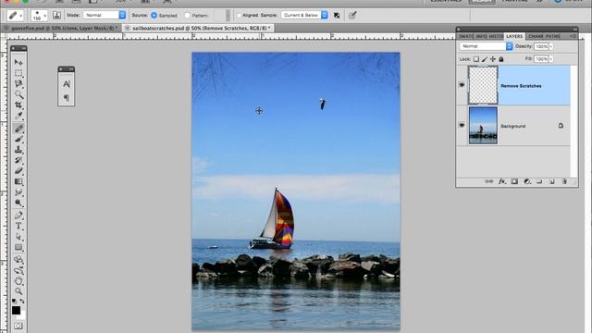The width and height of the screenshot is (592, 333).
Task: Open the Opacity slider arrow
Action: coord(551,46)
